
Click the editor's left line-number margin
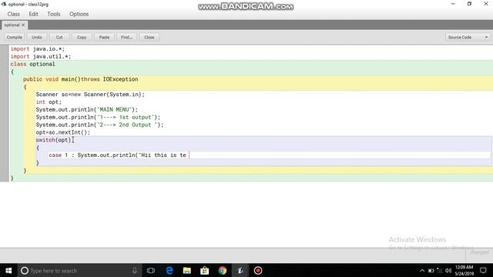pyautogui.click(x=4, y=113)
